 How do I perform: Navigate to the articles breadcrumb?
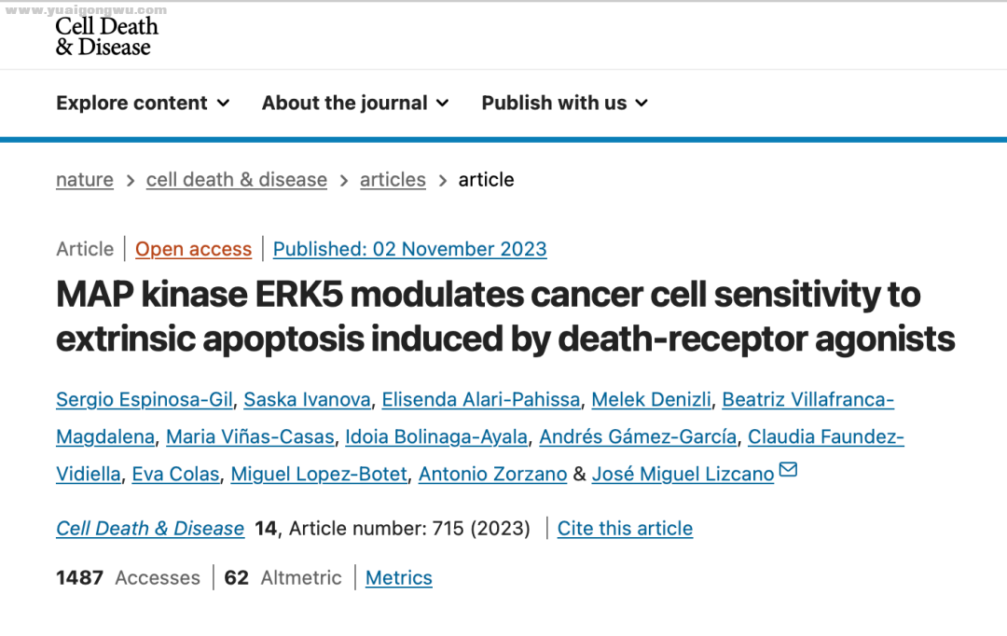click(393, 180)
